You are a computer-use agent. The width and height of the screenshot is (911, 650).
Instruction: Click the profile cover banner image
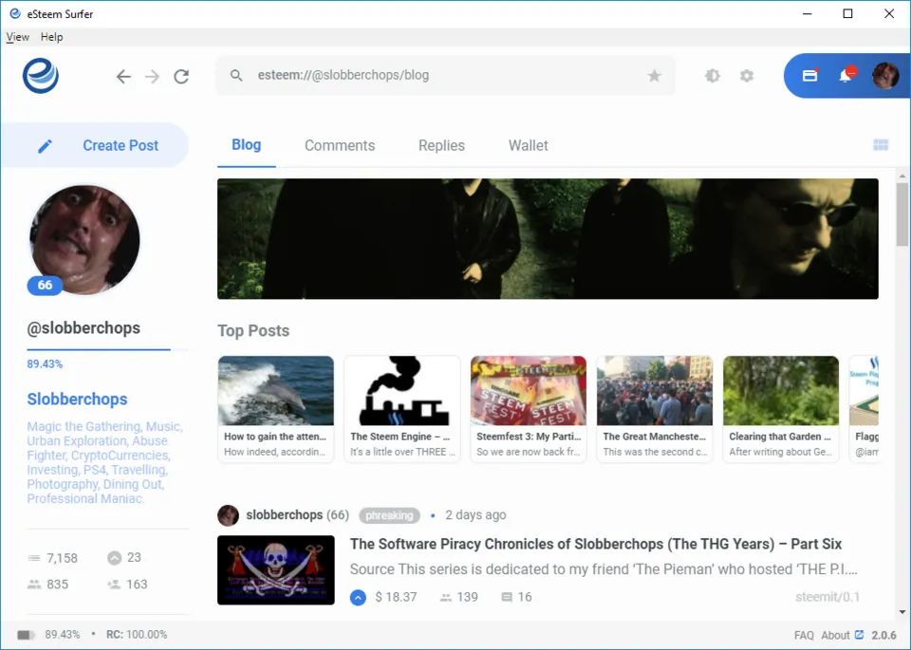pos(548,239)
